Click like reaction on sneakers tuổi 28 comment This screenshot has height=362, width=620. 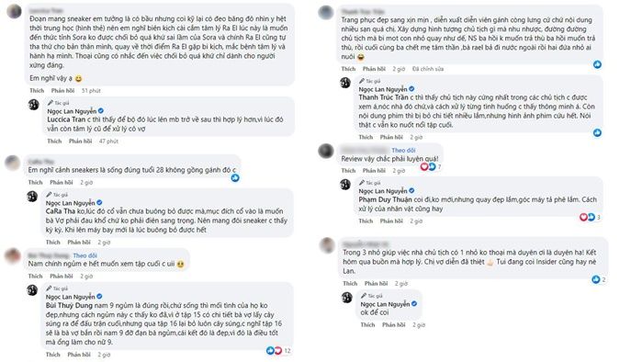tap(235, 178)
